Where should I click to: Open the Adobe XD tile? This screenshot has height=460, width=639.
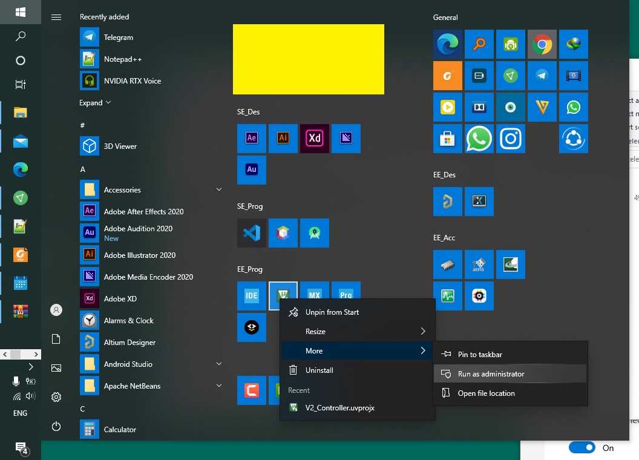point(315,139)
